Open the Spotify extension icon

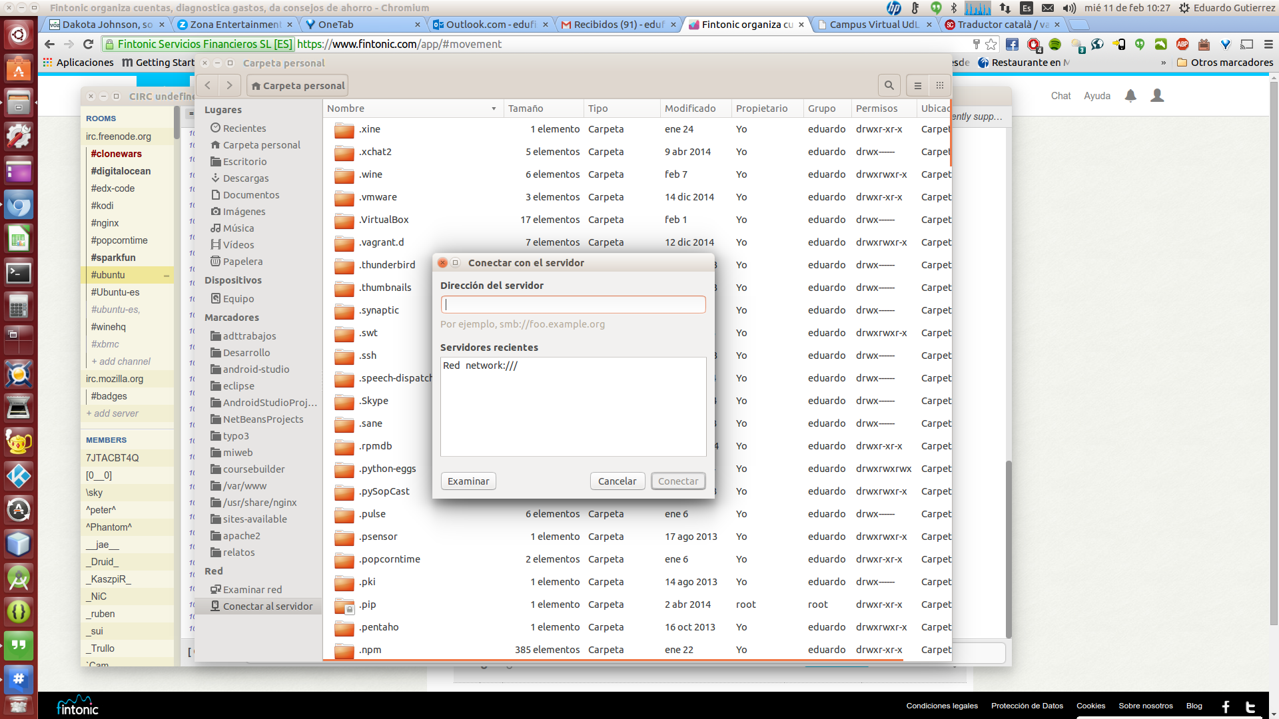1055,44
